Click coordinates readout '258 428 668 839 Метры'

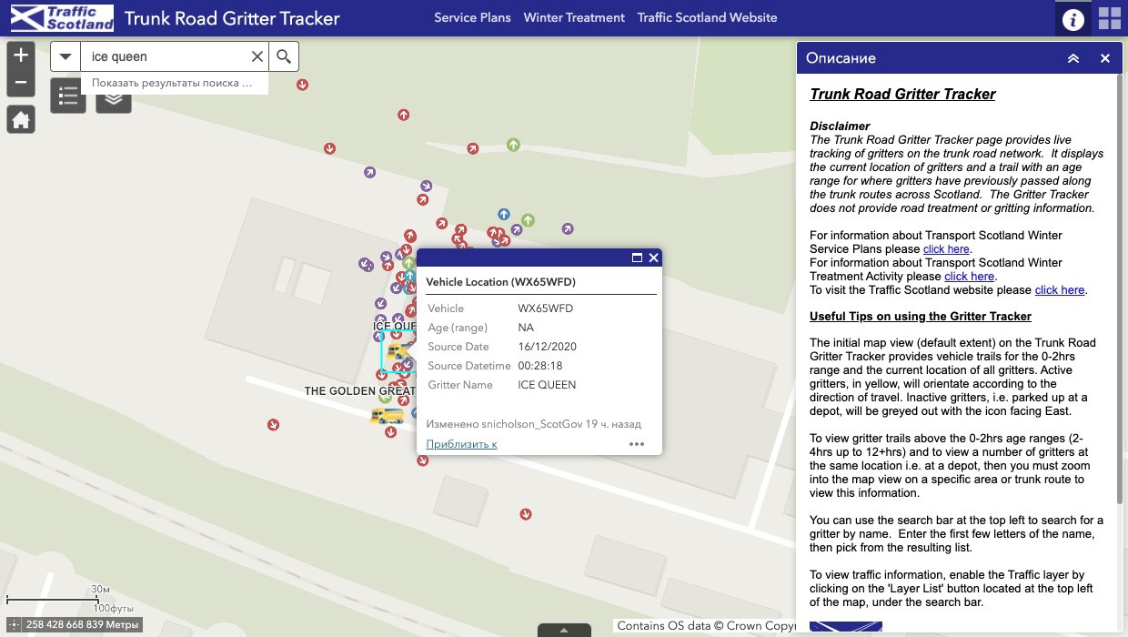(83, 625)
